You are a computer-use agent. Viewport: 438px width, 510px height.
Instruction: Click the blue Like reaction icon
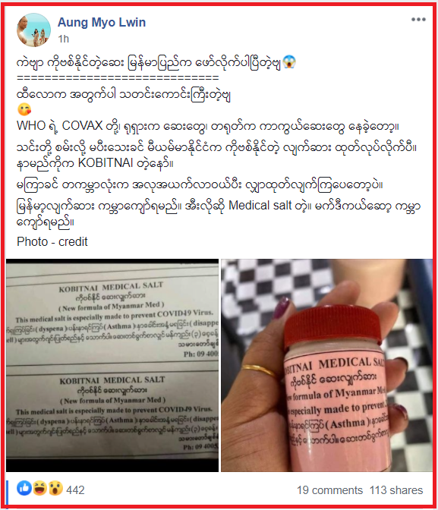[24, 488]
